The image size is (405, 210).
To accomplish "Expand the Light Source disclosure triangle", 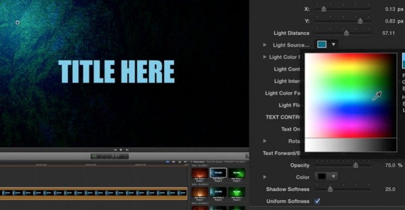I will (x=265, y=45).
